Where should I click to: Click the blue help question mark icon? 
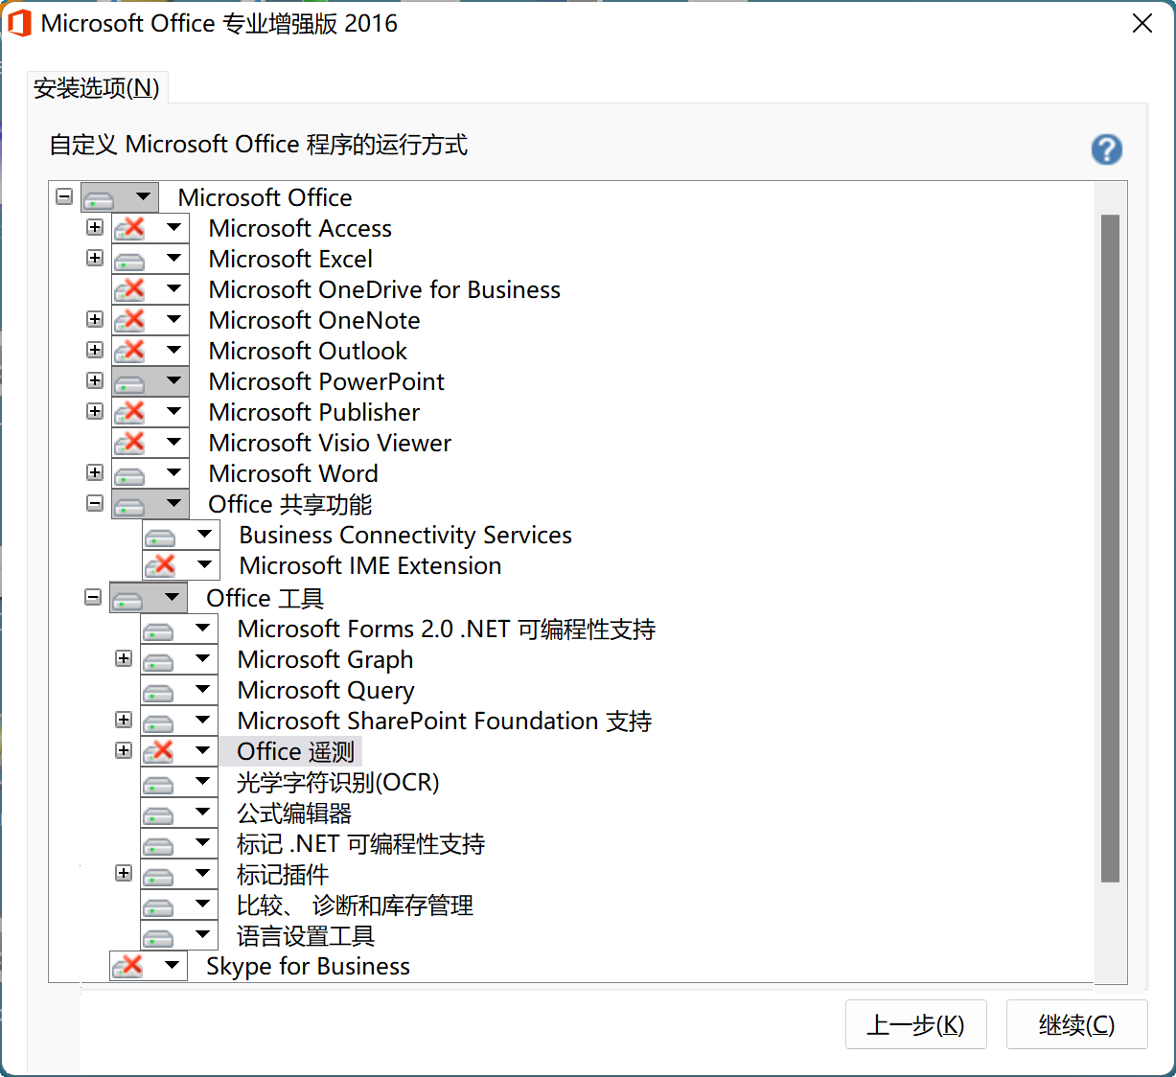tap(1106, 149)
